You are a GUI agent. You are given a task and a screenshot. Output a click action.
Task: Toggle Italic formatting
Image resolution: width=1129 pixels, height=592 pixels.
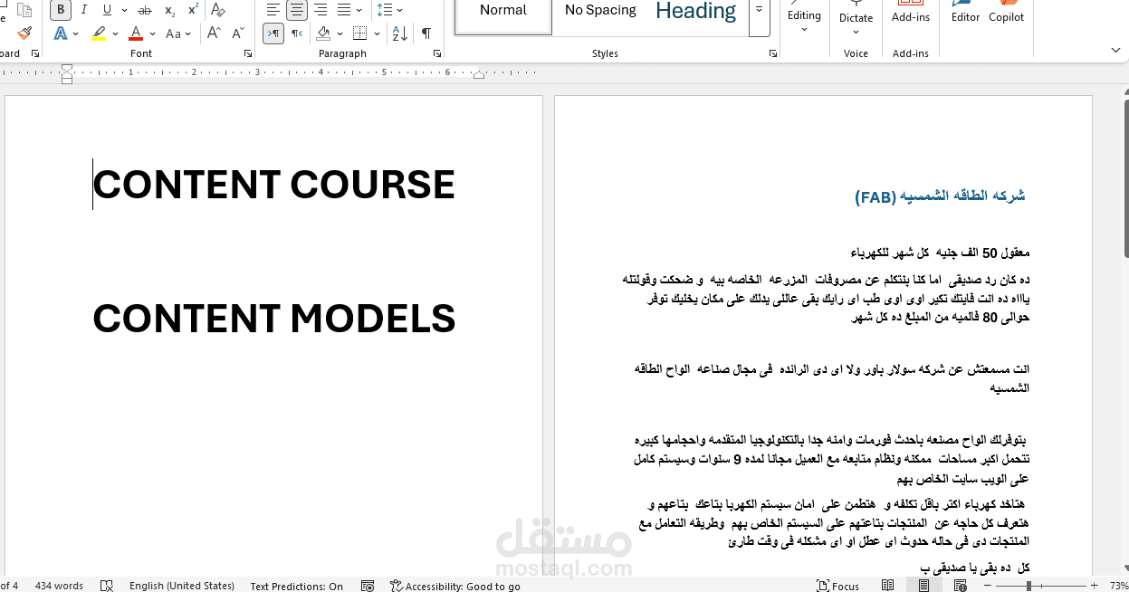pyautogui.click(x=84, y=10)
